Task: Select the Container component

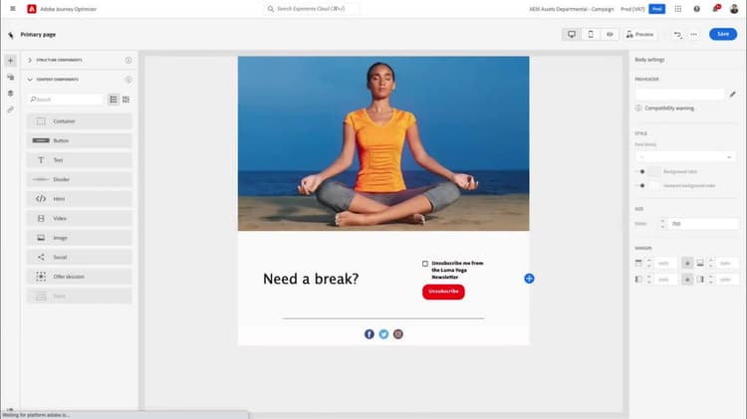Action: coord(79,121)
